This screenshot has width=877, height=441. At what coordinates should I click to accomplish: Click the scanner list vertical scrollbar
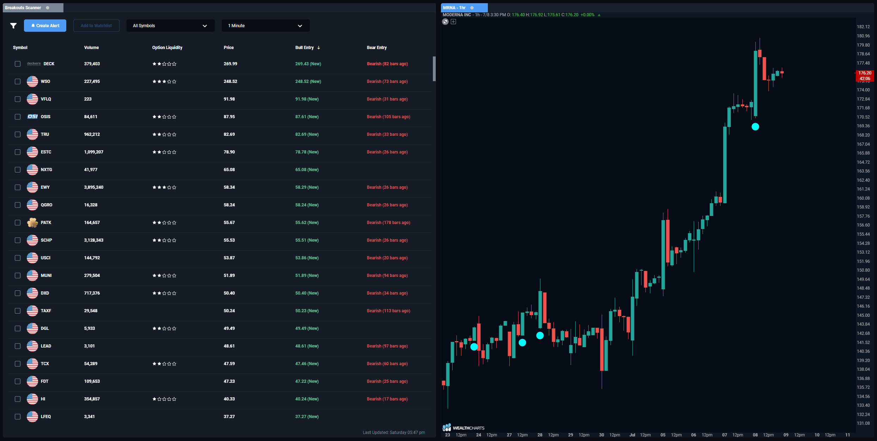434,69
